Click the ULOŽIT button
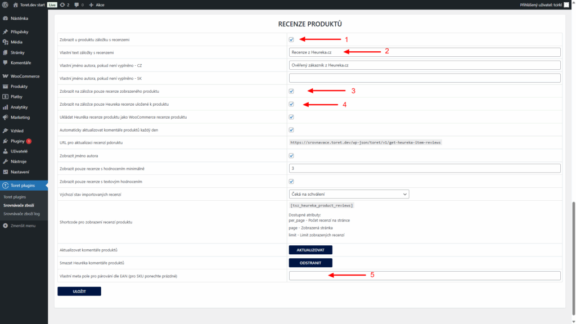Image resolution: width=576 pixels, height=324 pixels. pyautogui.click(x=79, y=291)
